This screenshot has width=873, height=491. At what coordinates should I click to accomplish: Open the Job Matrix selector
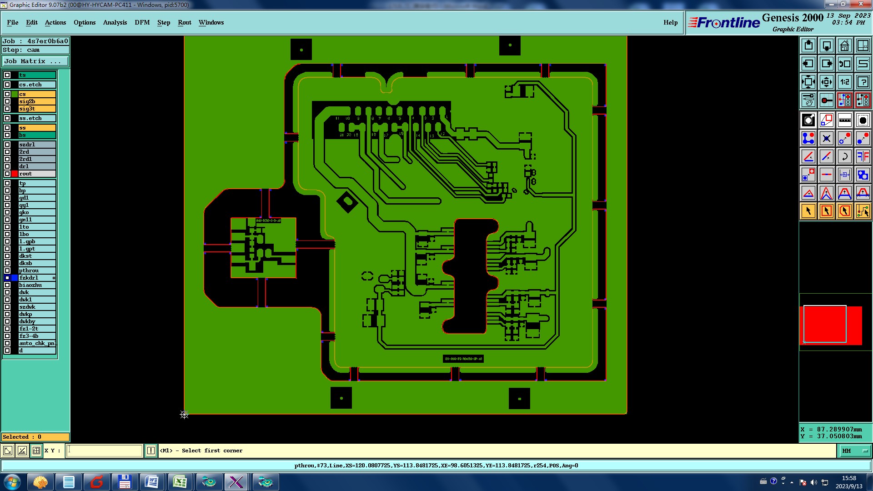pos(35,61)
